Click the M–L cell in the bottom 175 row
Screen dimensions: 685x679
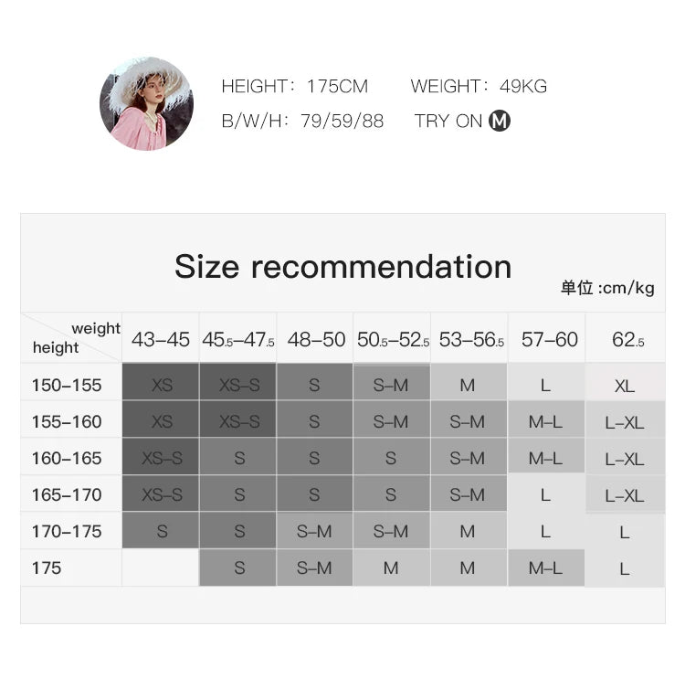(x=545, y=568)
